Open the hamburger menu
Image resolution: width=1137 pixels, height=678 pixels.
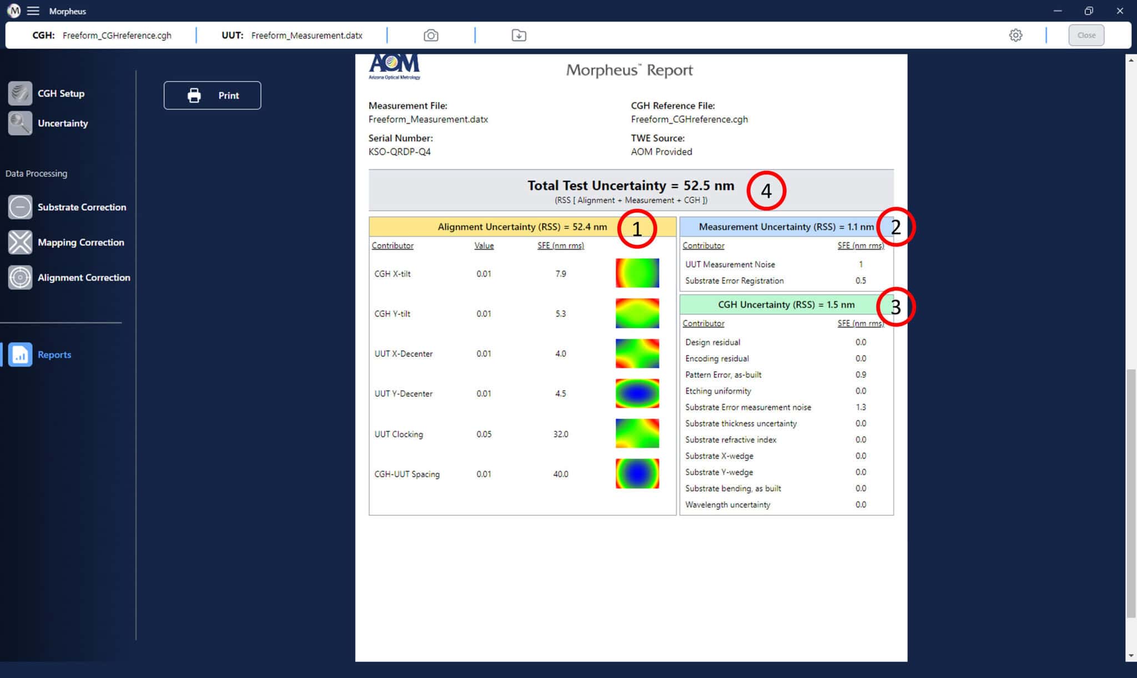click(x=33, y=11)
